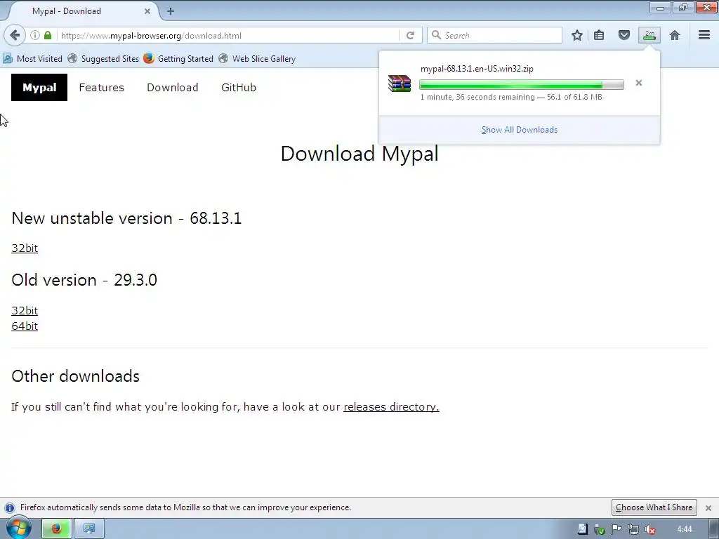Click the taskbar clock 4:44
The width and height of the screenshot is (719, 539).
tap(685, 529)
